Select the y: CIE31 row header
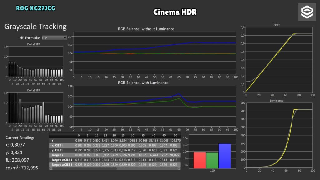 tap(57, 150)
